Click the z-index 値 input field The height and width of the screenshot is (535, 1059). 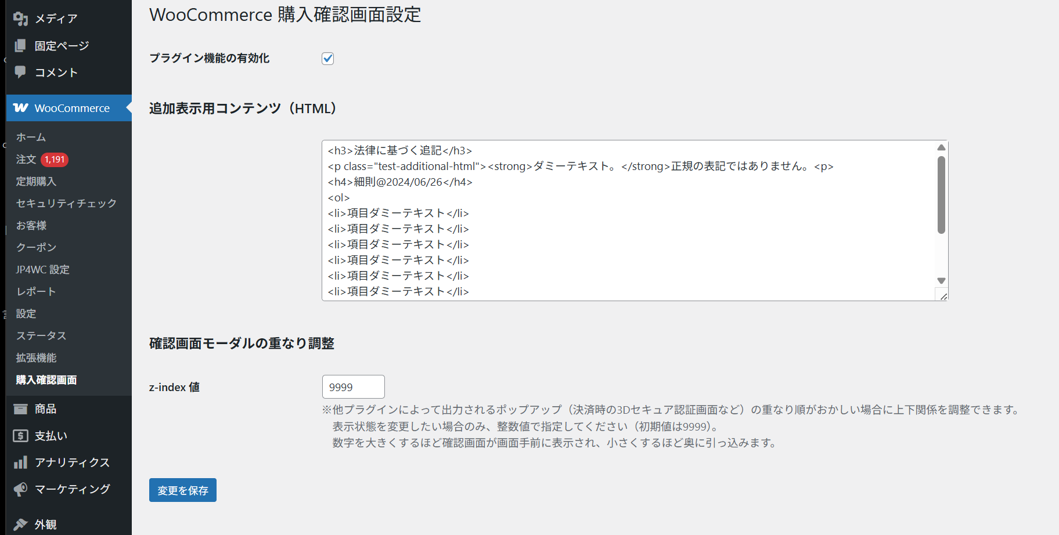354,387
